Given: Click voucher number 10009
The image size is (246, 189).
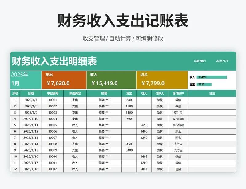Looking at the screenshot, I should 53,150.
